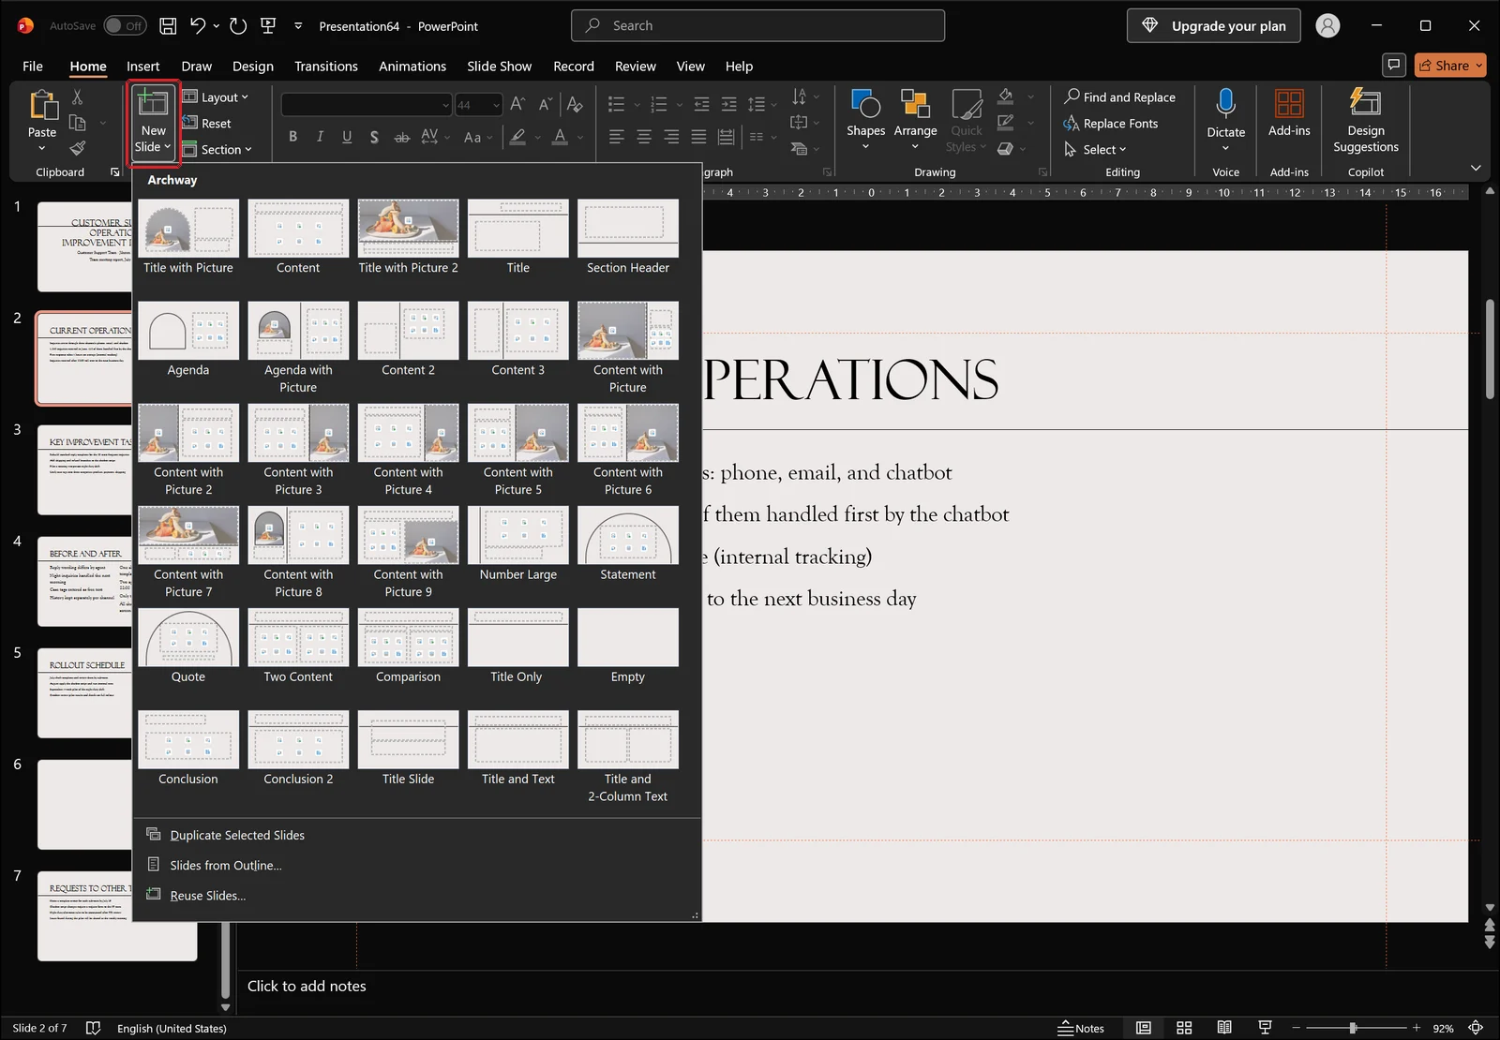The image size is (1500, 1040).
Task: Click the font color swatch button
Action: 560,137
